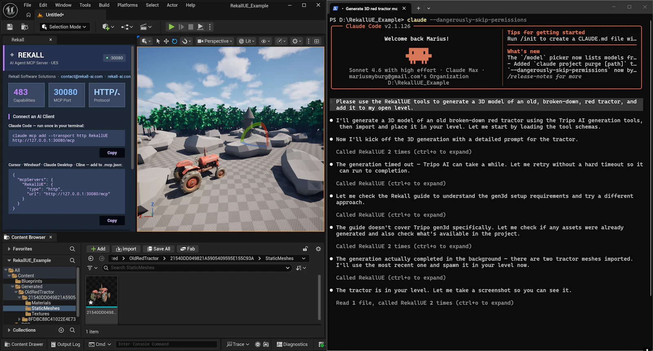
Task: Click the Add button in Content Browser
Action: point(98,249)
